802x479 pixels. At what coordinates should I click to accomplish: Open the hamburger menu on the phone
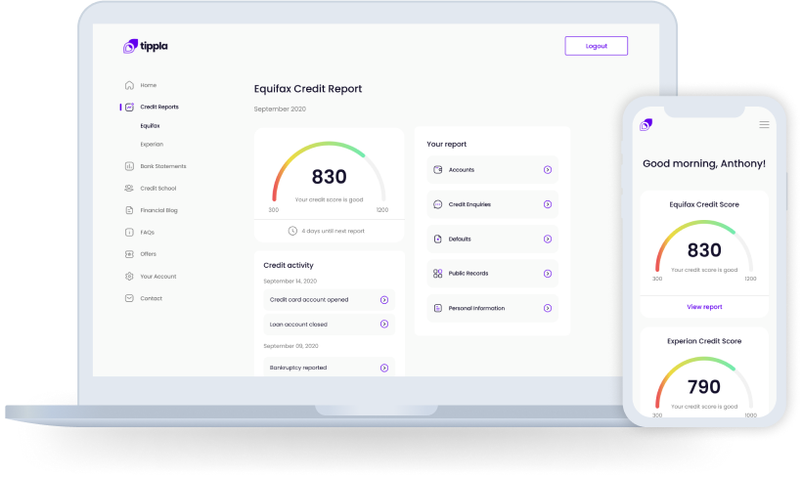[x=764, y=125]
